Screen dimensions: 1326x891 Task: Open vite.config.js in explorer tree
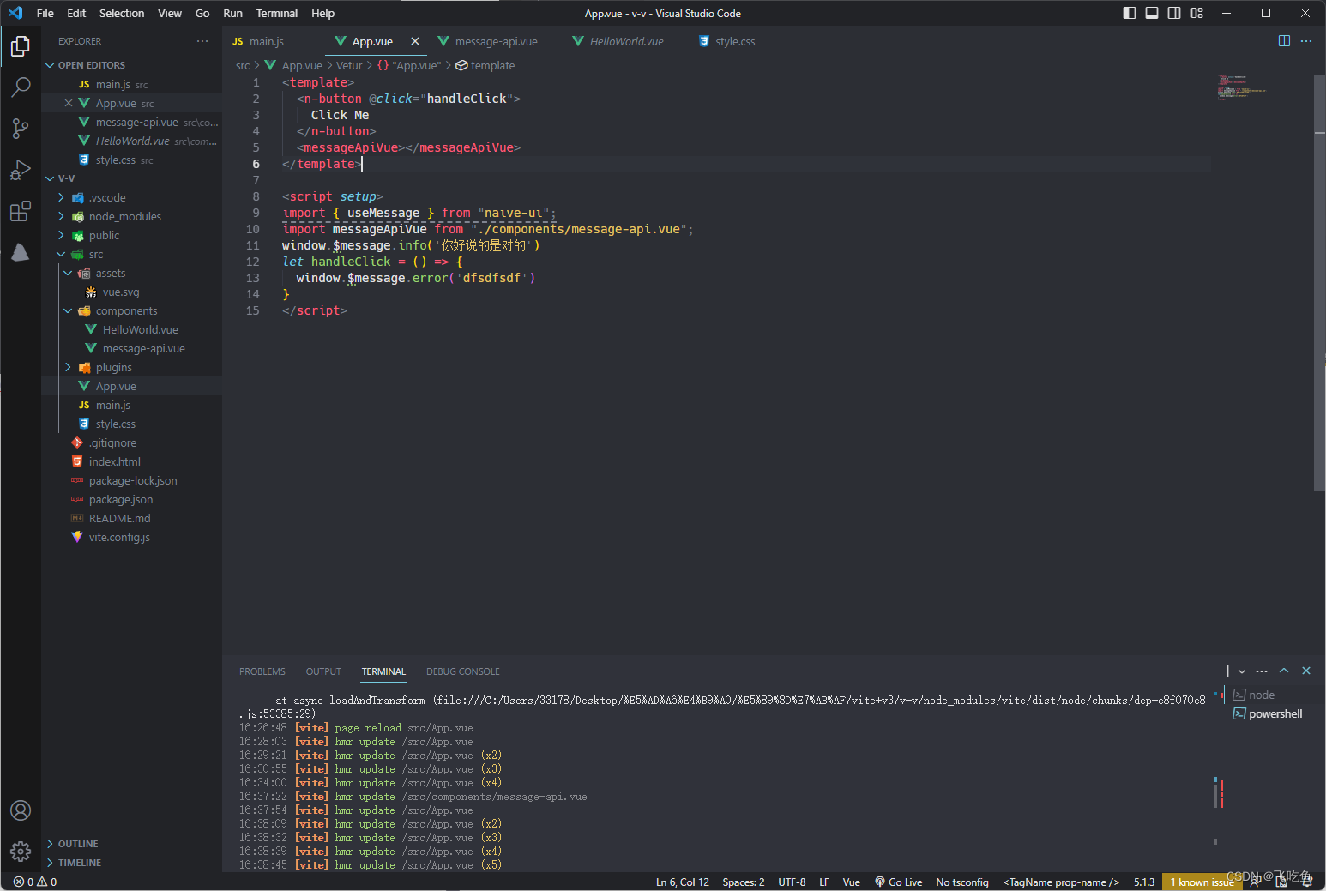pos(119,537)
